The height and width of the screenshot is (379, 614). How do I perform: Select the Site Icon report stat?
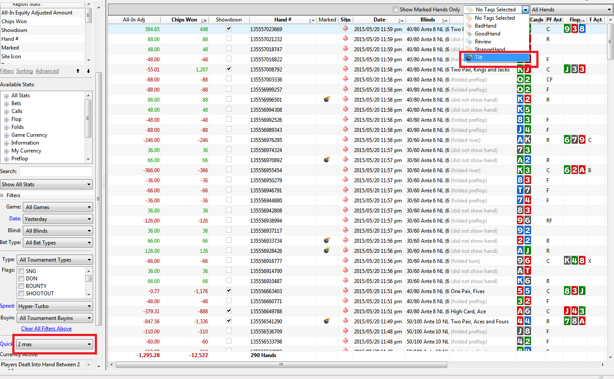[x=42, y=57]
